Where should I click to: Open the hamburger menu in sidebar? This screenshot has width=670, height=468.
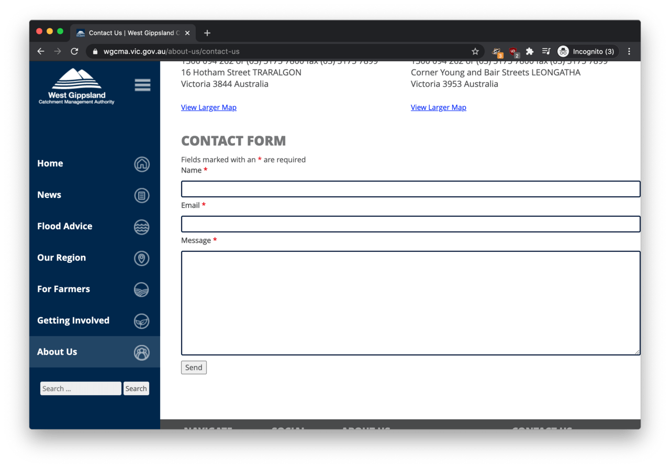[142, 85]
